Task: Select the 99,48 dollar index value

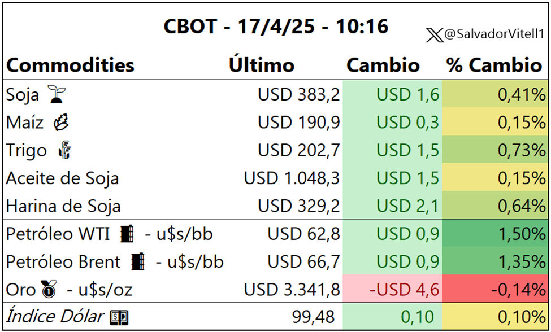Action: (x=314, y=317)
